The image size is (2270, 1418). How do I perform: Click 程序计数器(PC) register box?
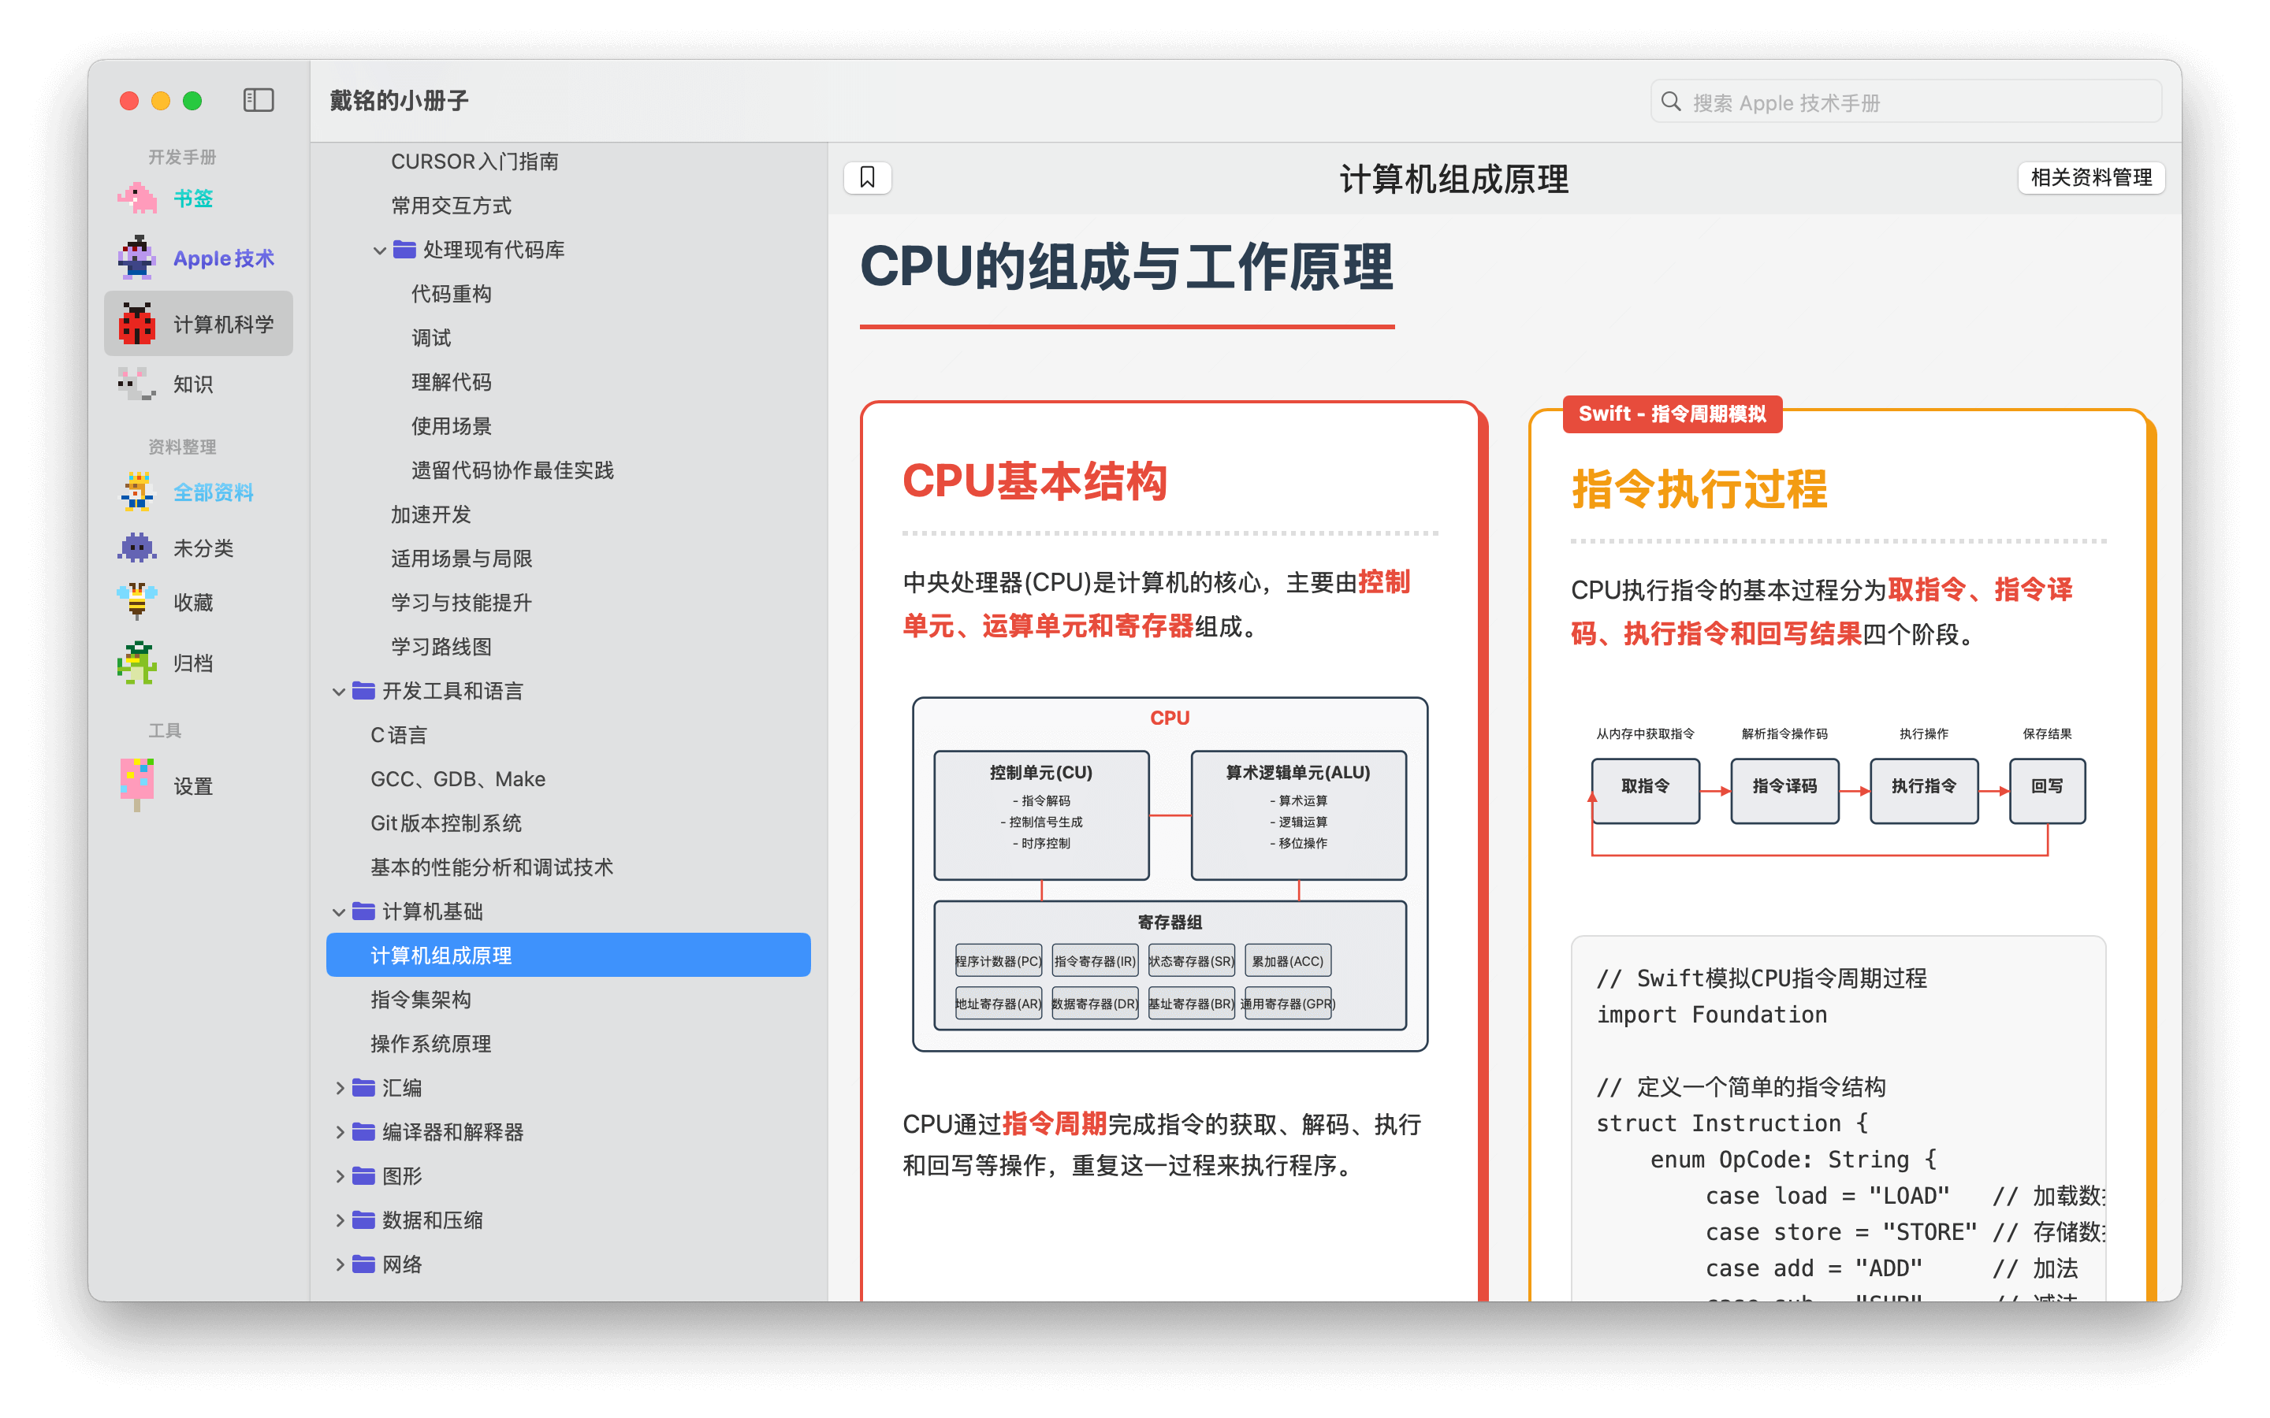(998, 960)
